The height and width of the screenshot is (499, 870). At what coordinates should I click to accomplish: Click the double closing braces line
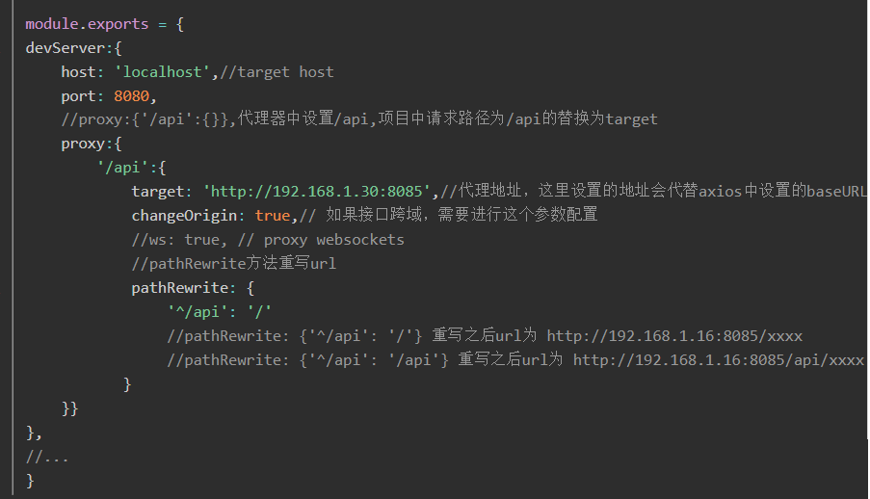tap(70, 409)
